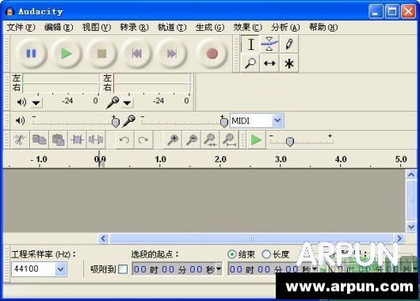Open the input meter dropdown arrow
Viewport: 420px width, 301px height.
coord(128,102)
